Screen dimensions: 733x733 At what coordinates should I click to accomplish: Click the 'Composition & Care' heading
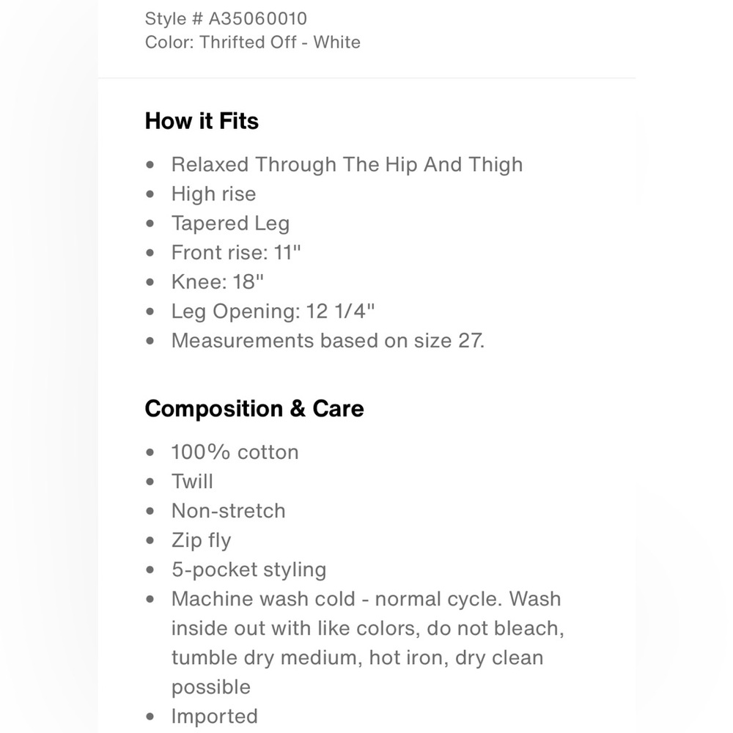[254, 409]
